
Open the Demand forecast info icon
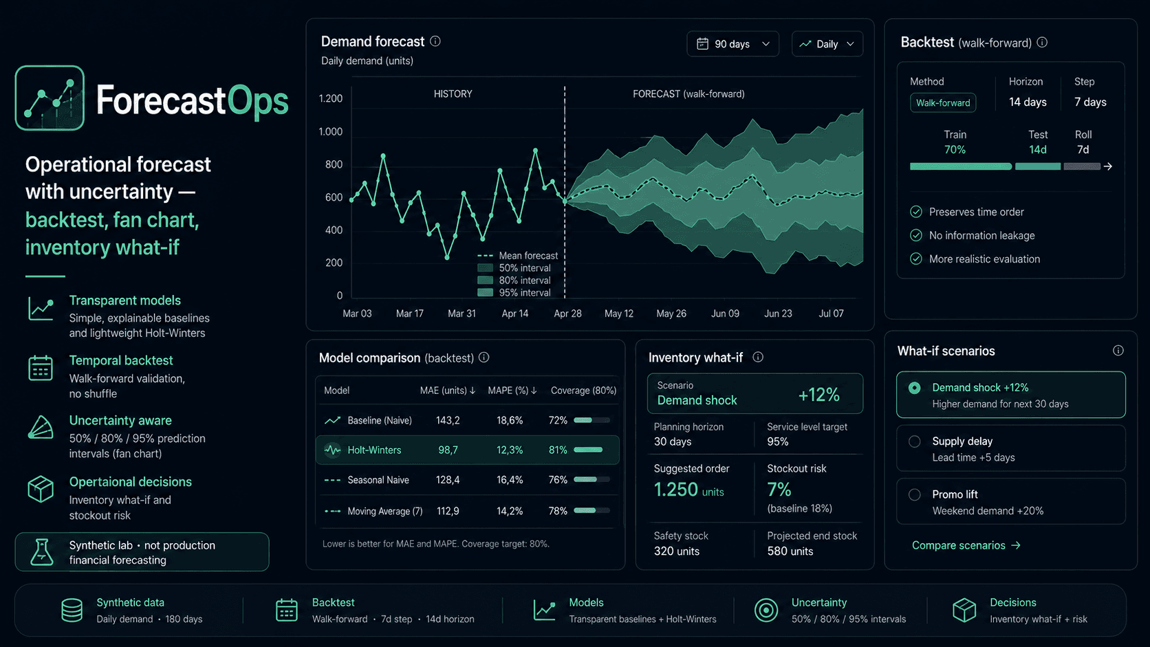coord(435,41)
